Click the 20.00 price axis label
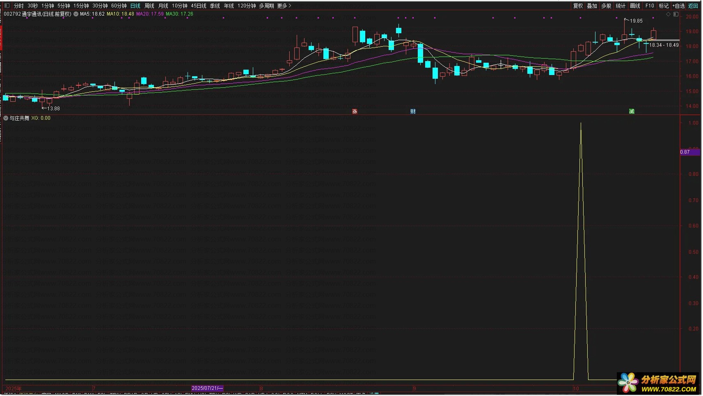This screenshot has height=396, width=703. (692, 17)
